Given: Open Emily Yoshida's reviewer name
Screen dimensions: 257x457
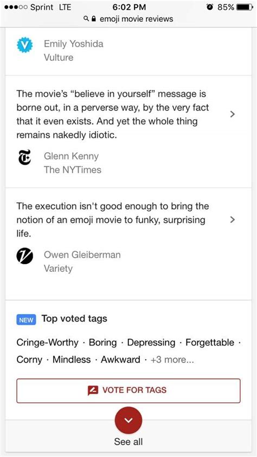Looking at the screenshot, I should [74, 44].
